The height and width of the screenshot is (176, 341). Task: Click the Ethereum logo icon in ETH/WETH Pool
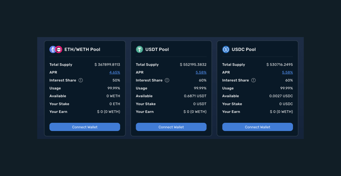point(53,50)
